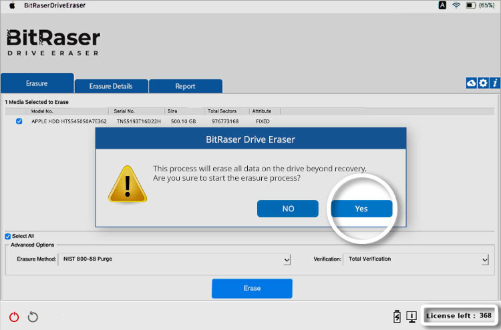Viewport: 501px width, 330px height.
Task: Toggle the Select All checkbox
Action: 7,236
